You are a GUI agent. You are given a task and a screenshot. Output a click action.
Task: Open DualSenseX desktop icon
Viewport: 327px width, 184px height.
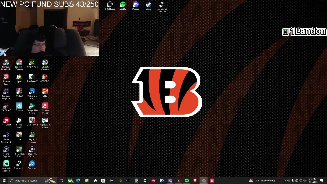pyautogui.click(x=32, y=78)
